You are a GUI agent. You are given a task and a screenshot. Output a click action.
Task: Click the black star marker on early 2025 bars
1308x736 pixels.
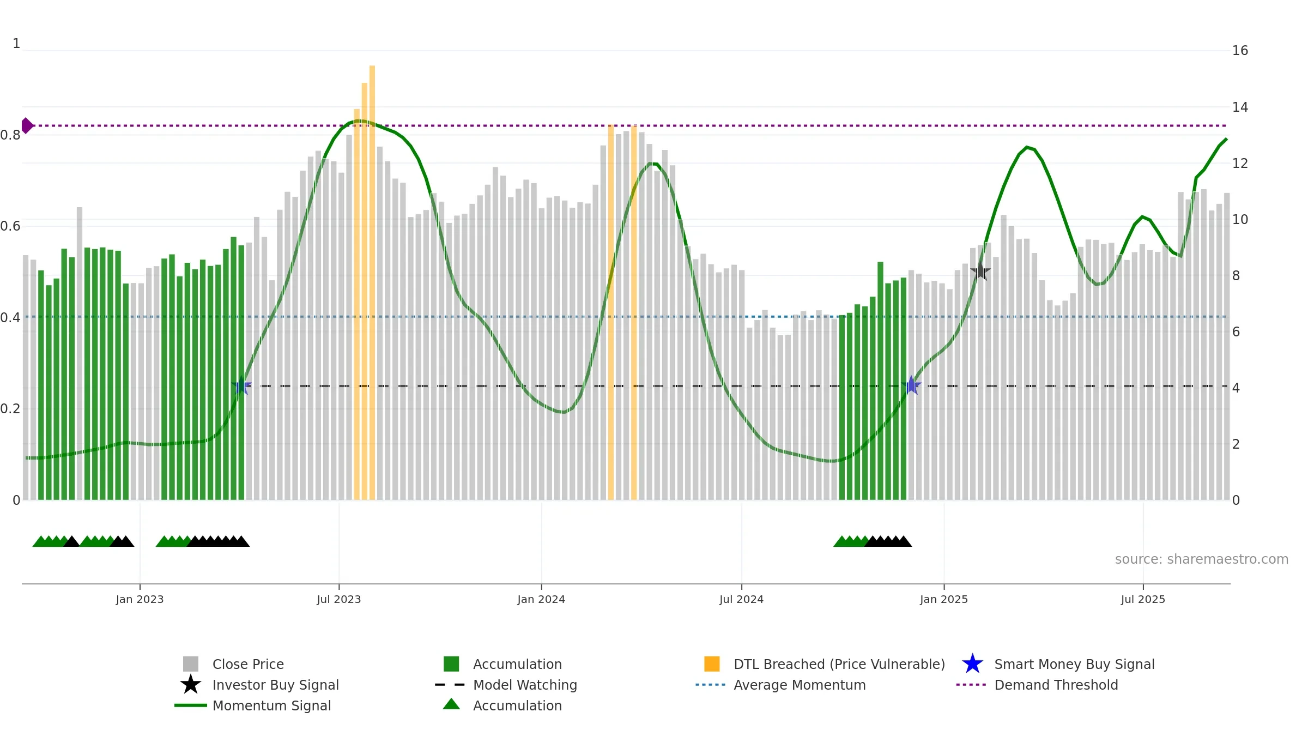pos(980,271)
